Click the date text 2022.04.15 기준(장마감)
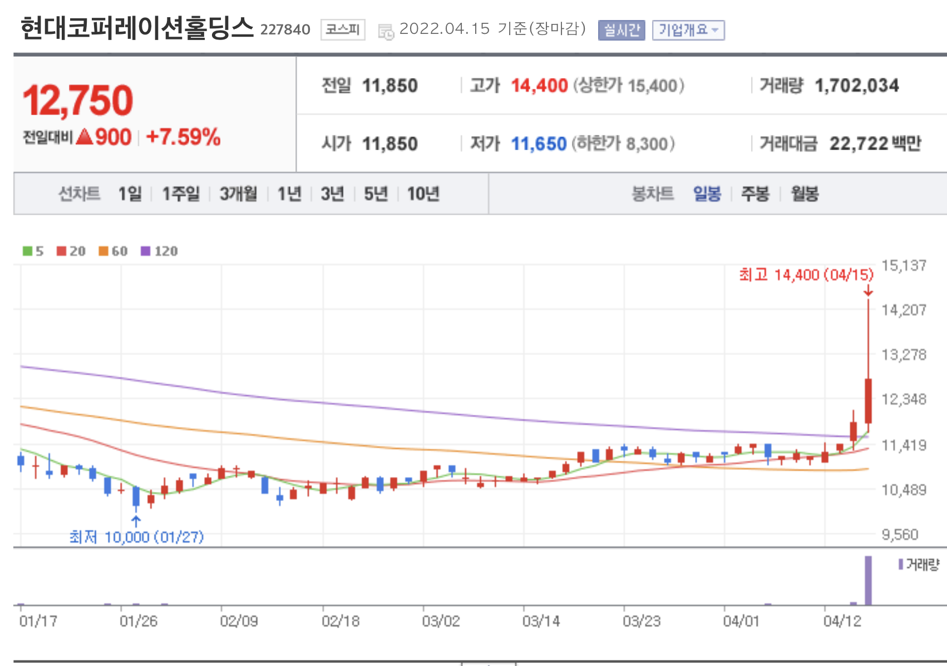947x666 pixels. [x=492, y=29]
